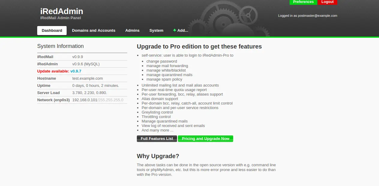Click the Throttling control item
The image size is (379, 186).
point(156,117)
